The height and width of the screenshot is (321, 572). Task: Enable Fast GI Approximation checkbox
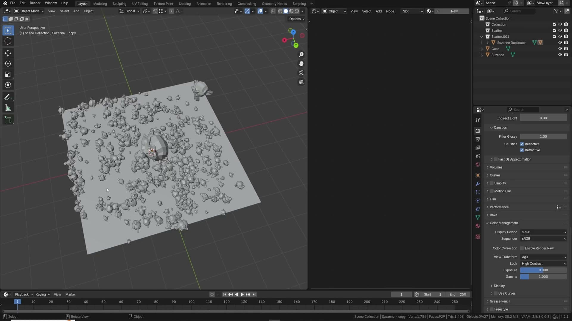click(x=496, y=160)
